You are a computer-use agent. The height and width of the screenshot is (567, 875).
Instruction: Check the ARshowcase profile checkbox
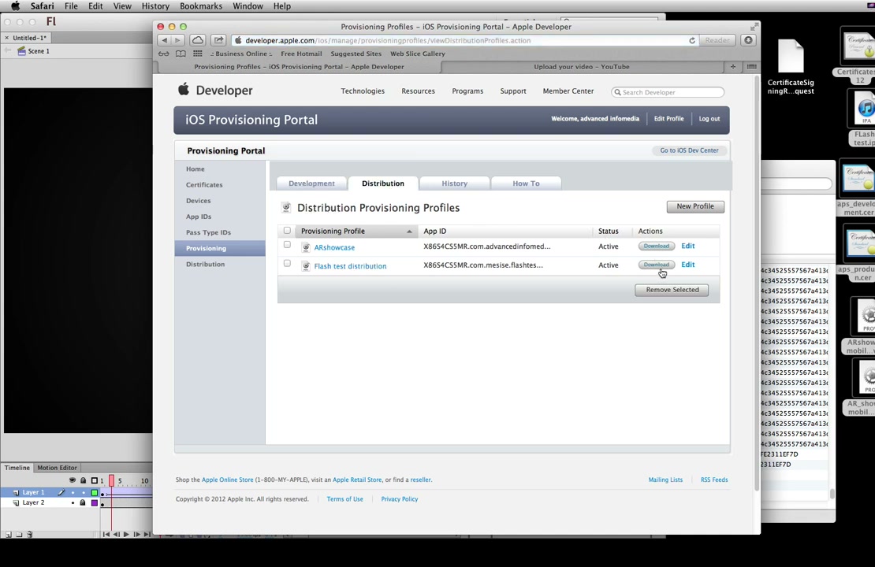pyautogui.click(x=287, y=245)
